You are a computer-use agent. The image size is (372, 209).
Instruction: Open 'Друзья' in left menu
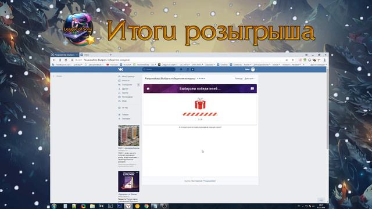(x=125, y=89)
